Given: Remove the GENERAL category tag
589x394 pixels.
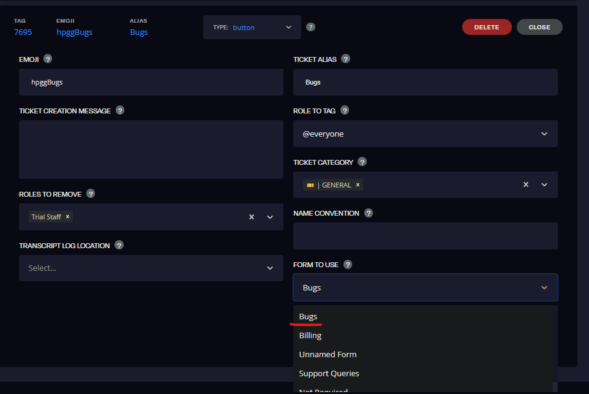Looking at the screenshot, I should tap(358, 184).
